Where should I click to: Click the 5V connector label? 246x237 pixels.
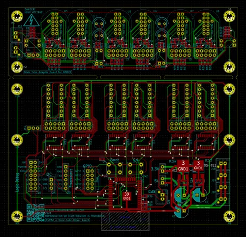coord(156,181)
